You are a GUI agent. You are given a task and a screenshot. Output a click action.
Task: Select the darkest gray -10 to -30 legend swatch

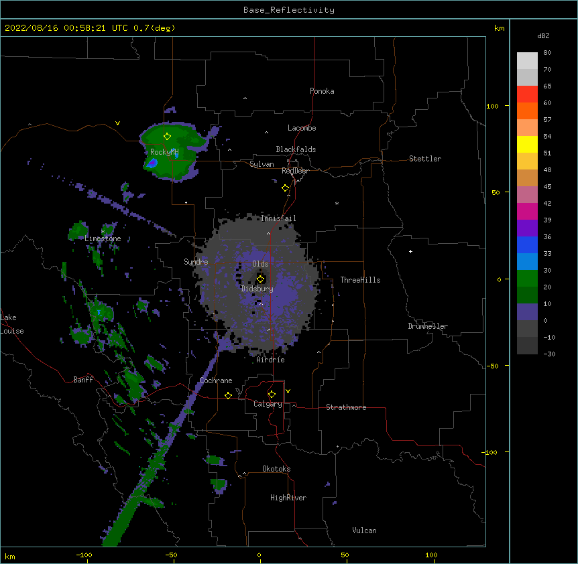coord(527,346)
